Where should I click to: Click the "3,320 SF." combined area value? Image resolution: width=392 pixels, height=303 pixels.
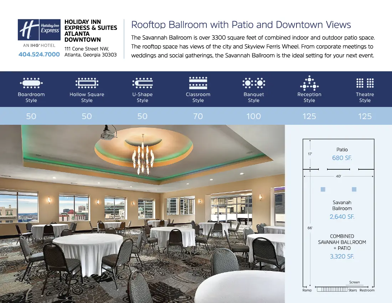[x=342, y=256]
